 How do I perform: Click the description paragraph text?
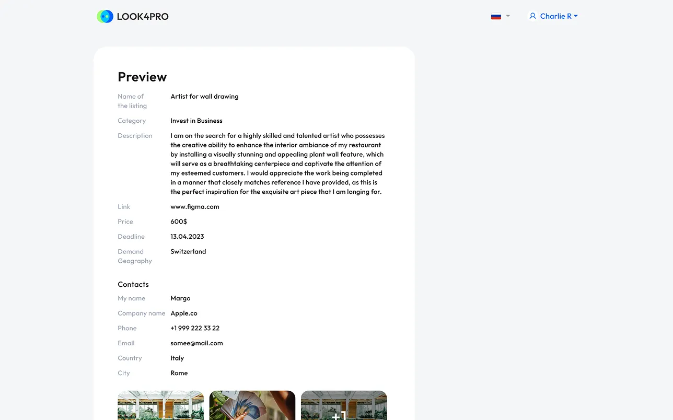click(278, 164)
